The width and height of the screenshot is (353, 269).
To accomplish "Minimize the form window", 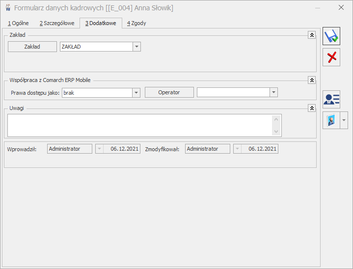I will point(318,8).
